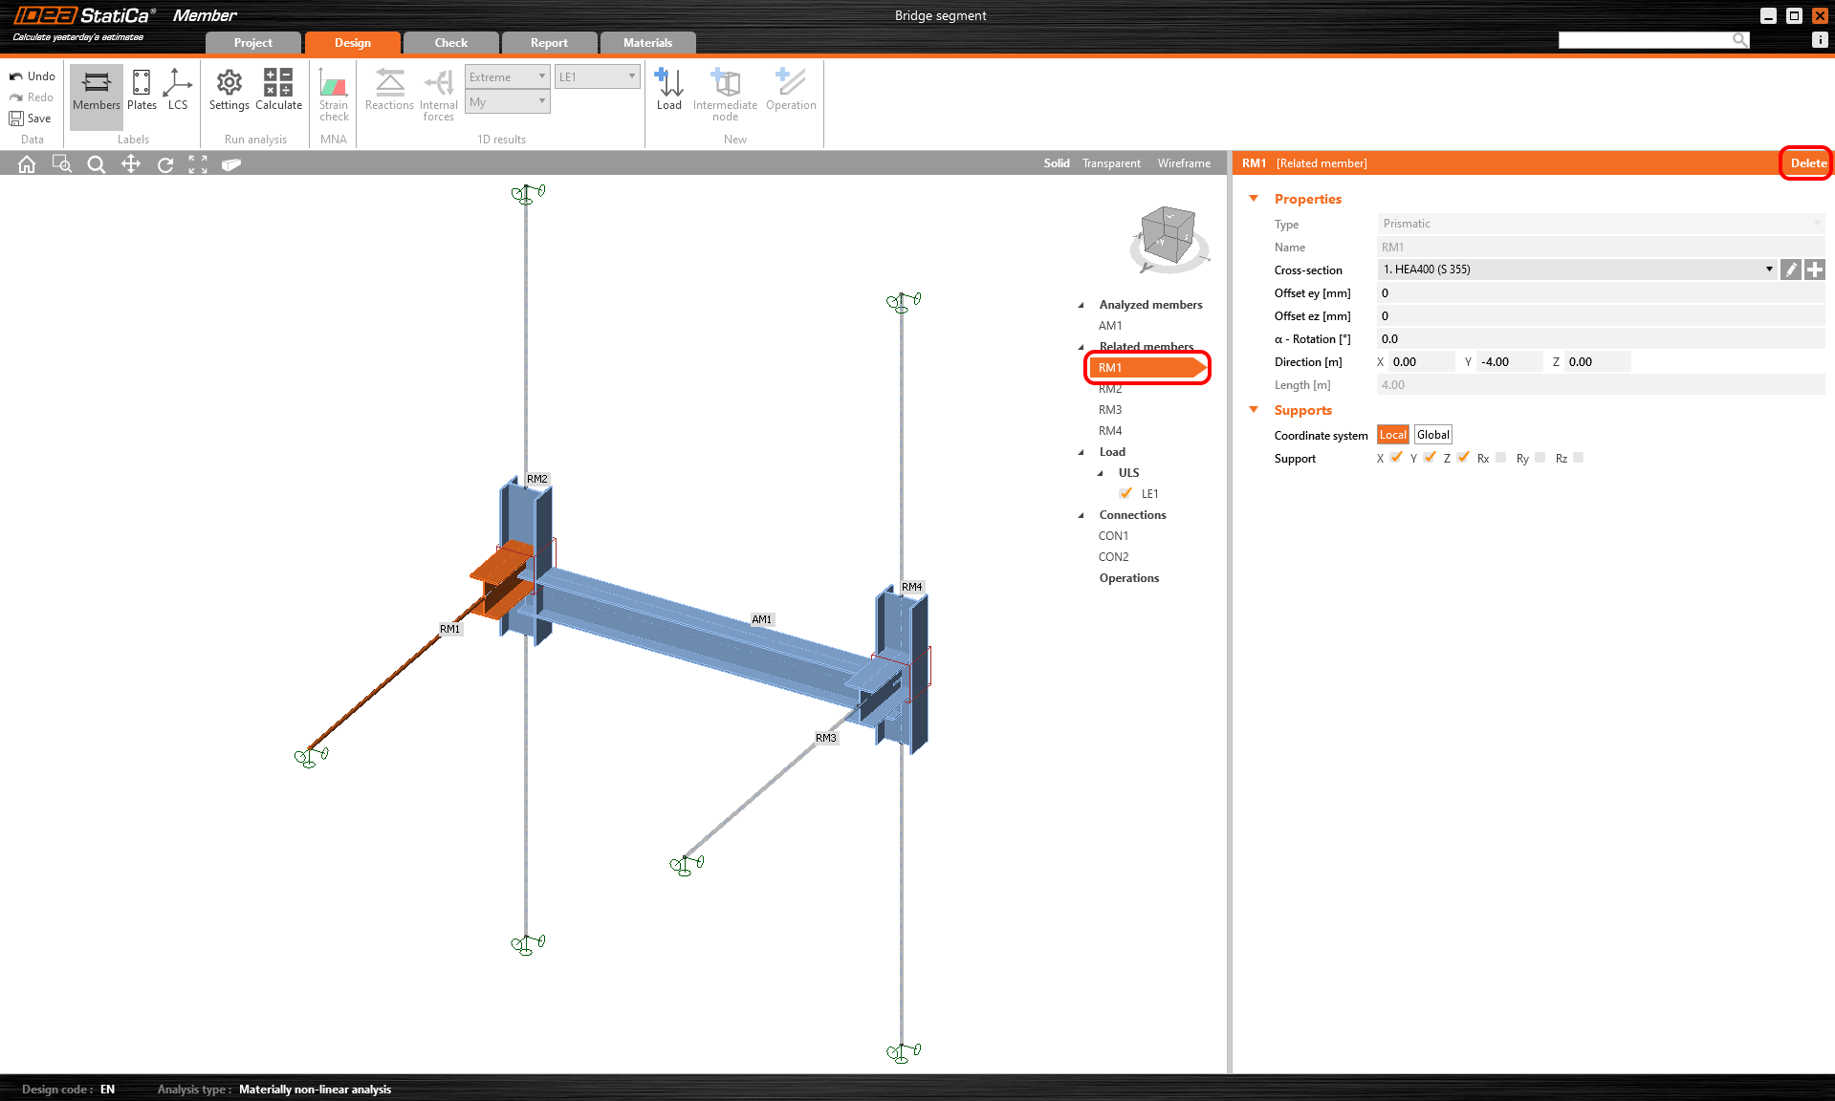Image resolution: width=1835 pixels, height=1101 pixels.
Task: Uncheck the LE1 load checkbox
Action: click(x=1125, y=493)
